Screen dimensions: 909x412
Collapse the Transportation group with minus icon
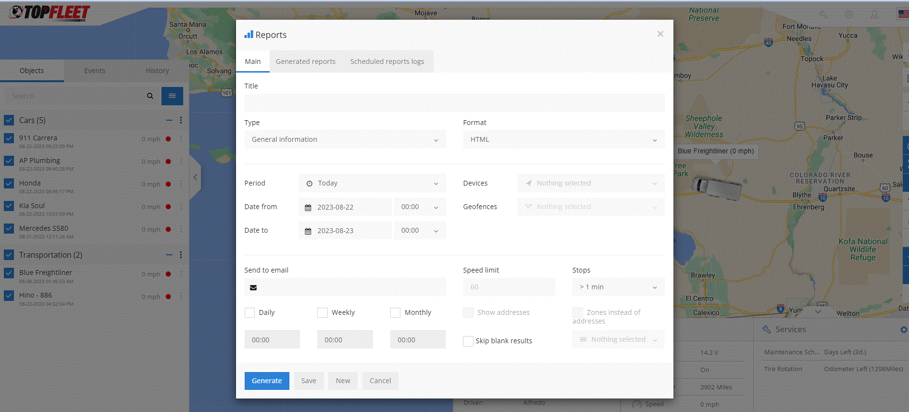tap(169, 255)
